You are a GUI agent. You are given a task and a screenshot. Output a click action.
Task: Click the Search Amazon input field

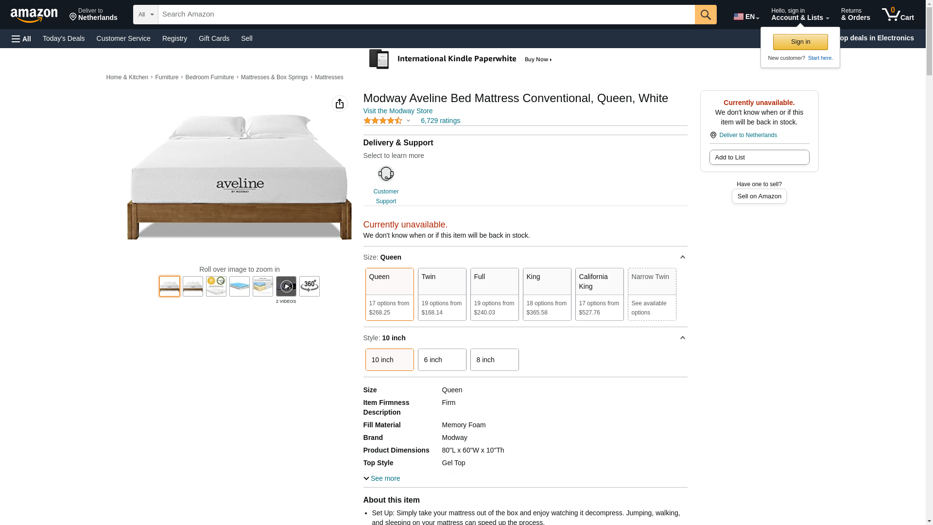(x=426, y=15)
